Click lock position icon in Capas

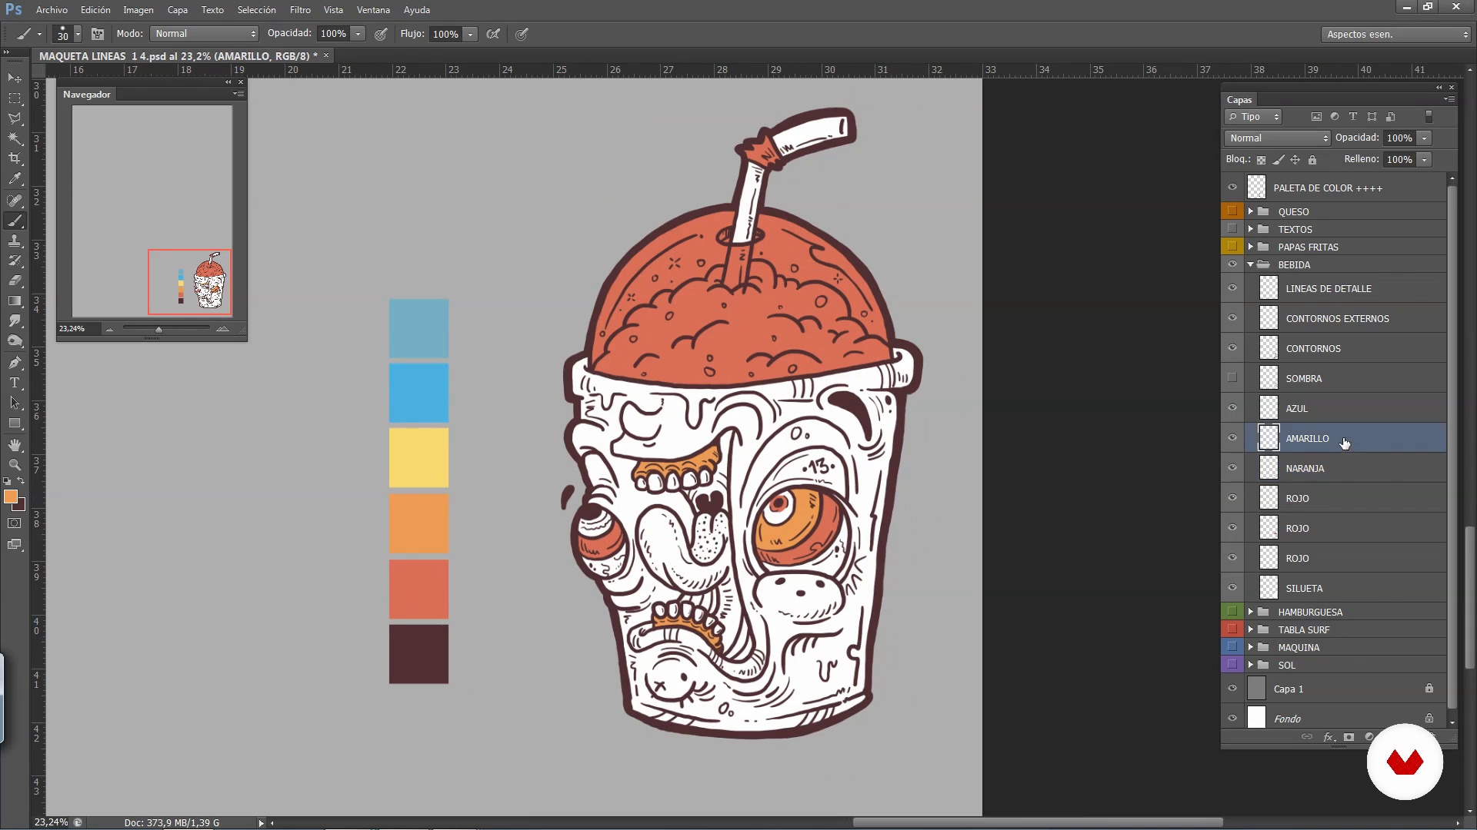tap(1295, 160)
